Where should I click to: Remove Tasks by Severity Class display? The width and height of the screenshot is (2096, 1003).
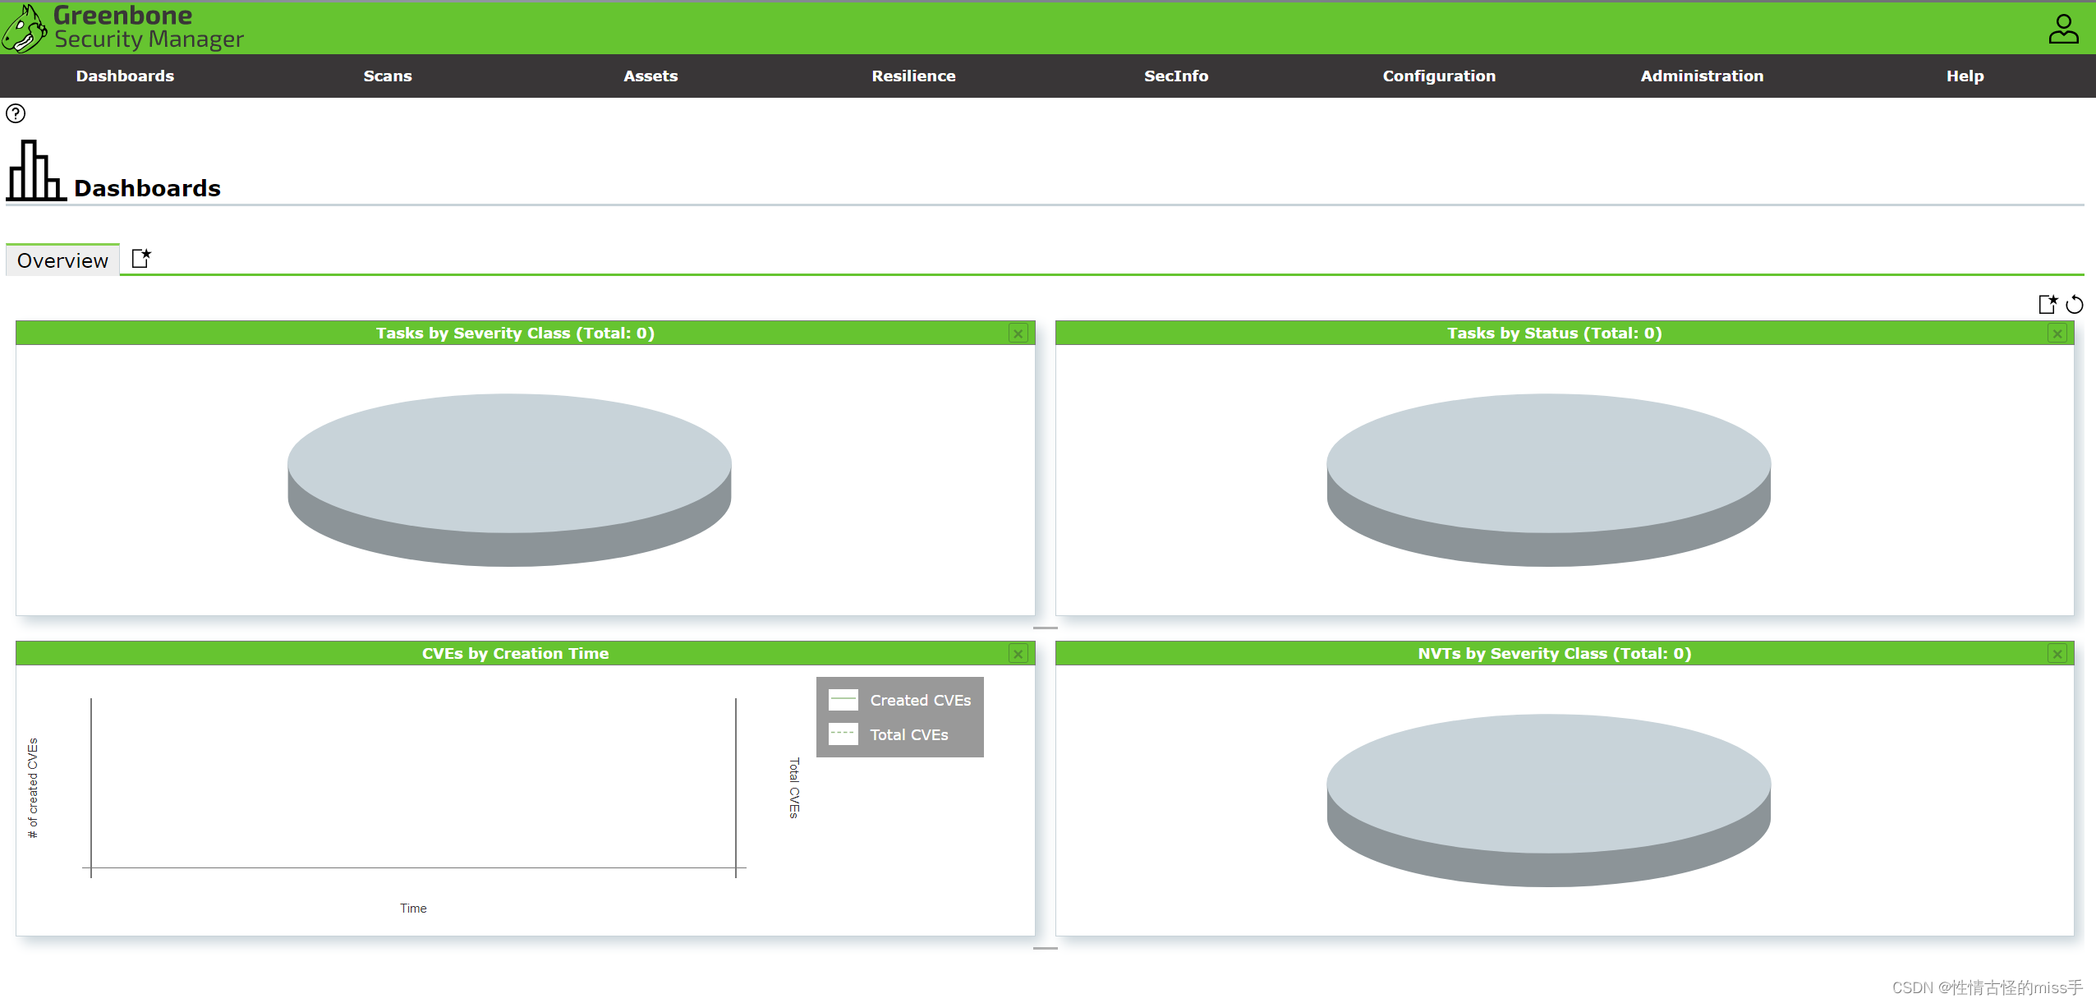[x=1018, y=334]
